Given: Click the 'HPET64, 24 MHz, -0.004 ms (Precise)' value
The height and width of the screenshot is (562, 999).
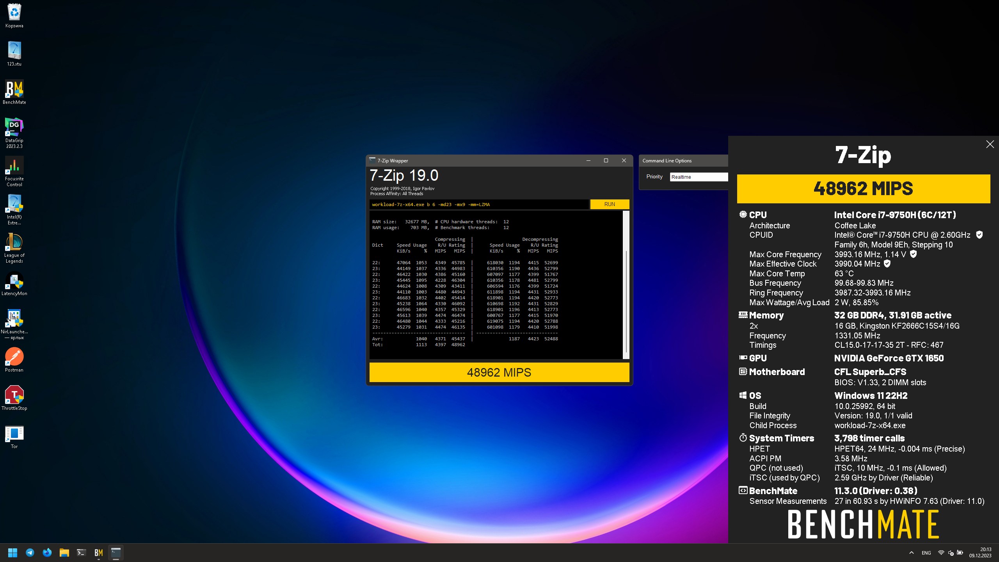Looking at the screenshot, I should [x=899, y=448].
